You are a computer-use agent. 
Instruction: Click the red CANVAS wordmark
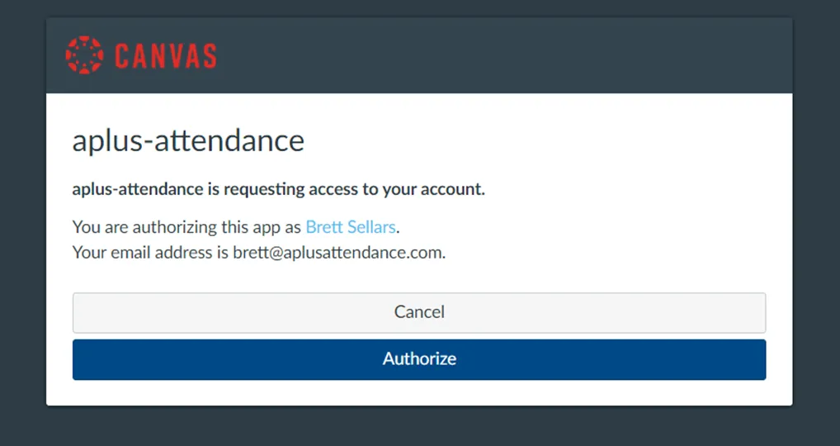click(x=166, y=56)
